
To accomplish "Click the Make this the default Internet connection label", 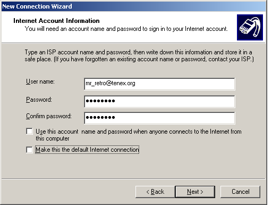I will click(x=87, y=150).
